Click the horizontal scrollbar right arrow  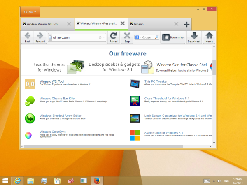pos(210,146)
